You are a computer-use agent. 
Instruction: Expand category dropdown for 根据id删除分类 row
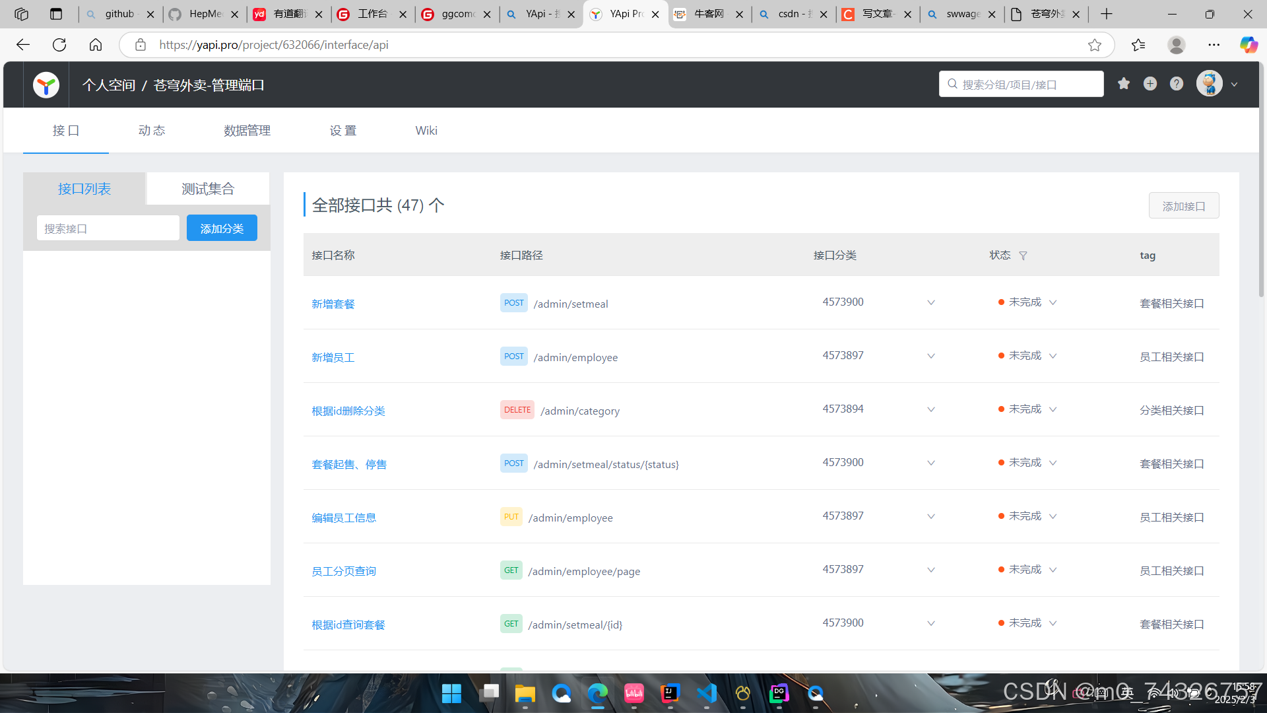(x=930, y=409)
